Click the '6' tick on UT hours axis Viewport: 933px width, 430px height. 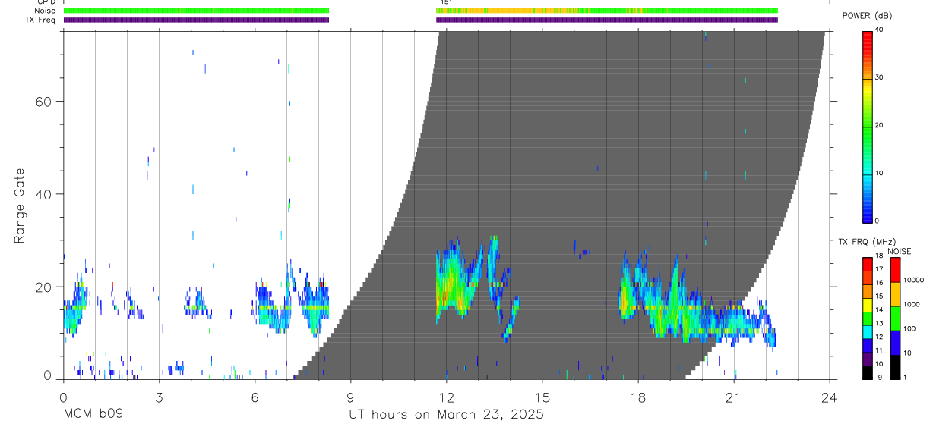(255, 397)
